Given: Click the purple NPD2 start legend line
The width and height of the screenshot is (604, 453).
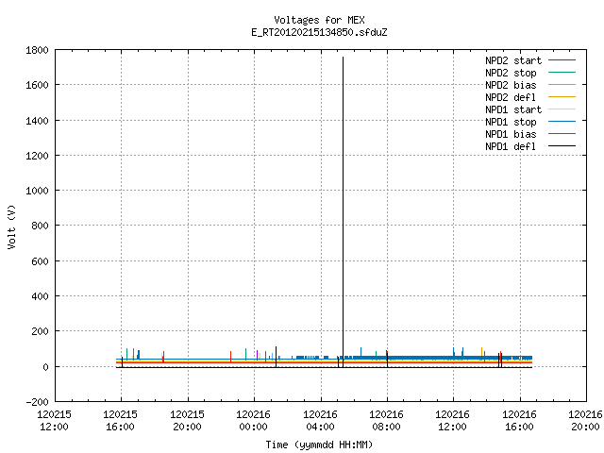Looking at the screenshot, I should pyautogui.click(x=562, y=60).
